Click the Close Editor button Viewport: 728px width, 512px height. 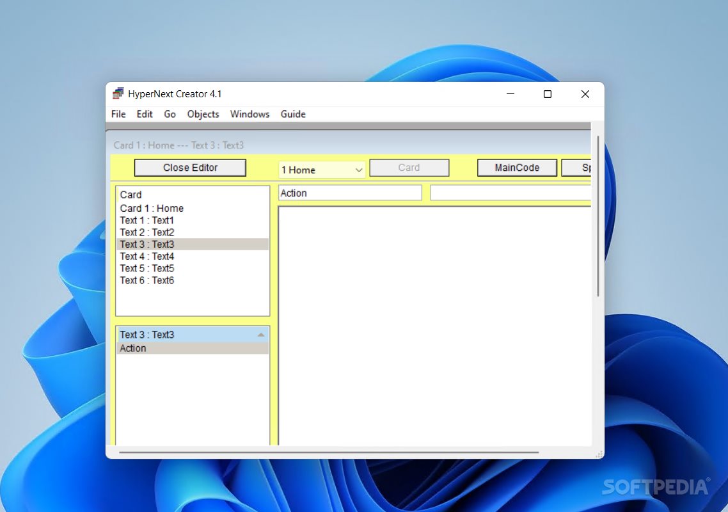point(191,168)
